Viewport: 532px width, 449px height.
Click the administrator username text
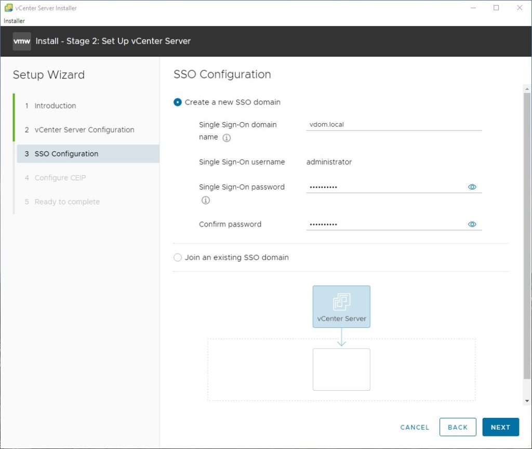coord(329,162)
